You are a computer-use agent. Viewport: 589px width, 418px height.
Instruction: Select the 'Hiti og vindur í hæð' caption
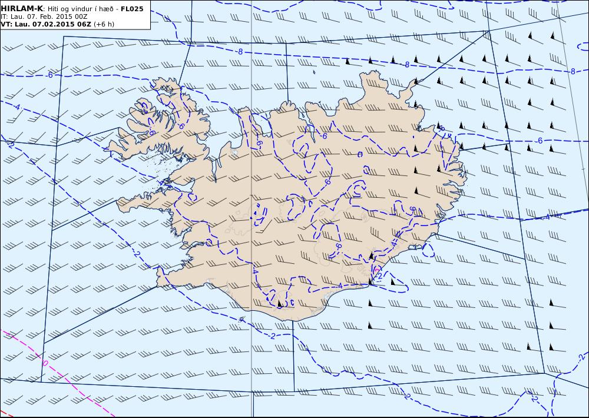[80, 9]
